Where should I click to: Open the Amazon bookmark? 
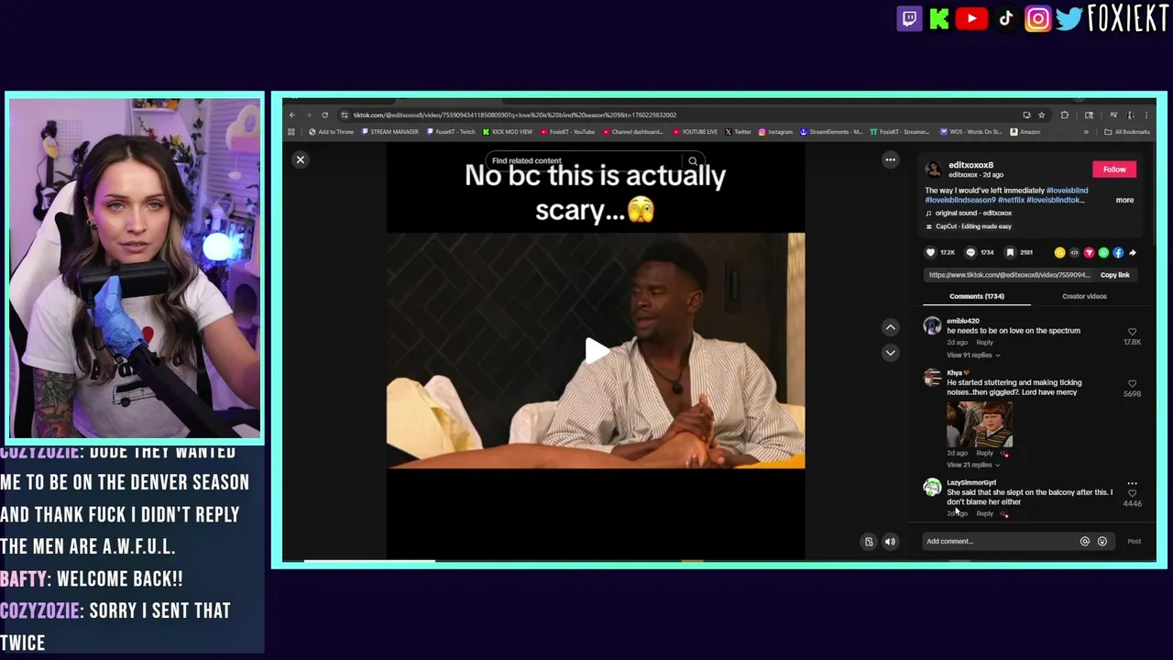pyautogui.click(x=1025, y=132)
